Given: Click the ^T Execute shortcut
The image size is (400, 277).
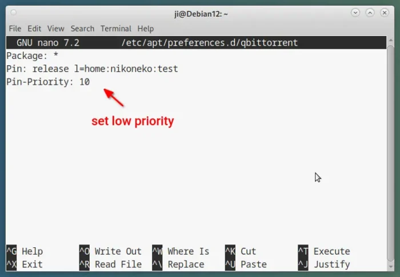Looking at the screenshot, I should coord(324,251).
